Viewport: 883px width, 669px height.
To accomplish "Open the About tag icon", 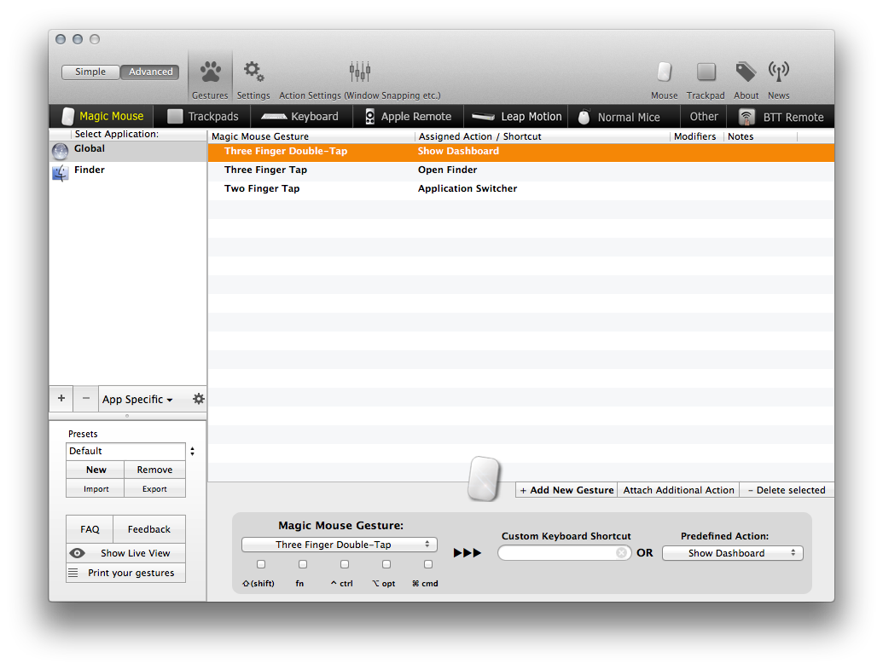I will [746, 72].
